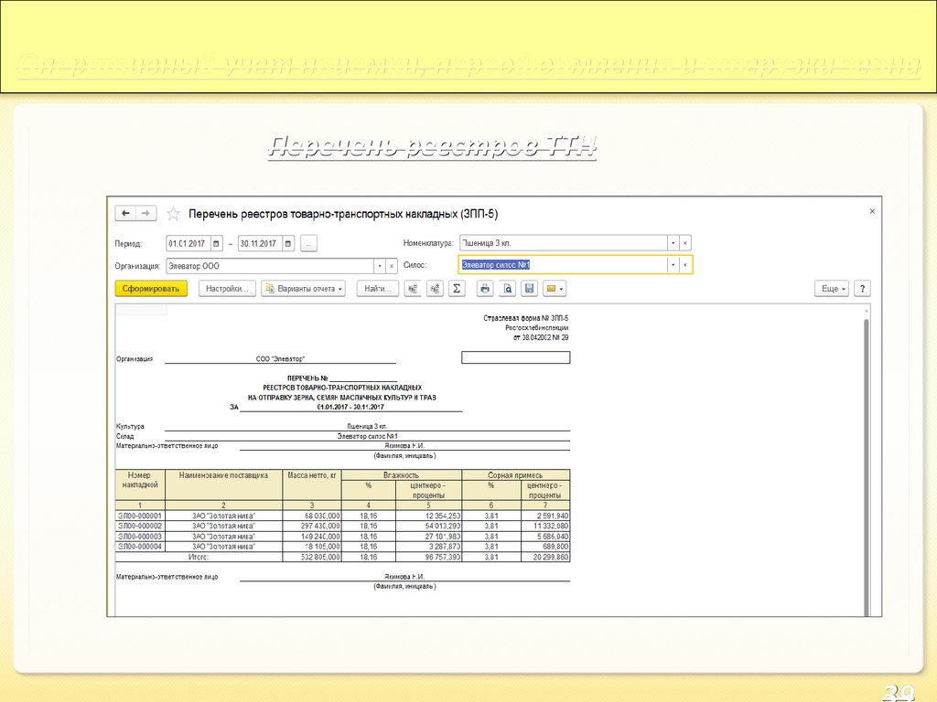Add report to favorites with star icon
Screen dimensions: 937x702
[x=173, y=214]
